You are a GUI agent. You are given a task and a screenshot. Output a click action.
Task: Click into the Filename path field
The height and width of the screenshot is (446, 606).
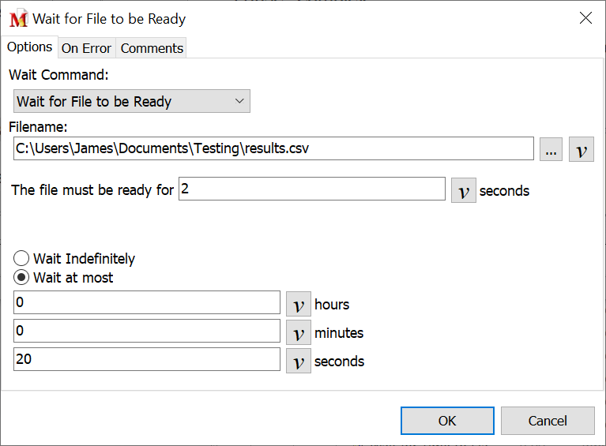[x=273, y=148]
